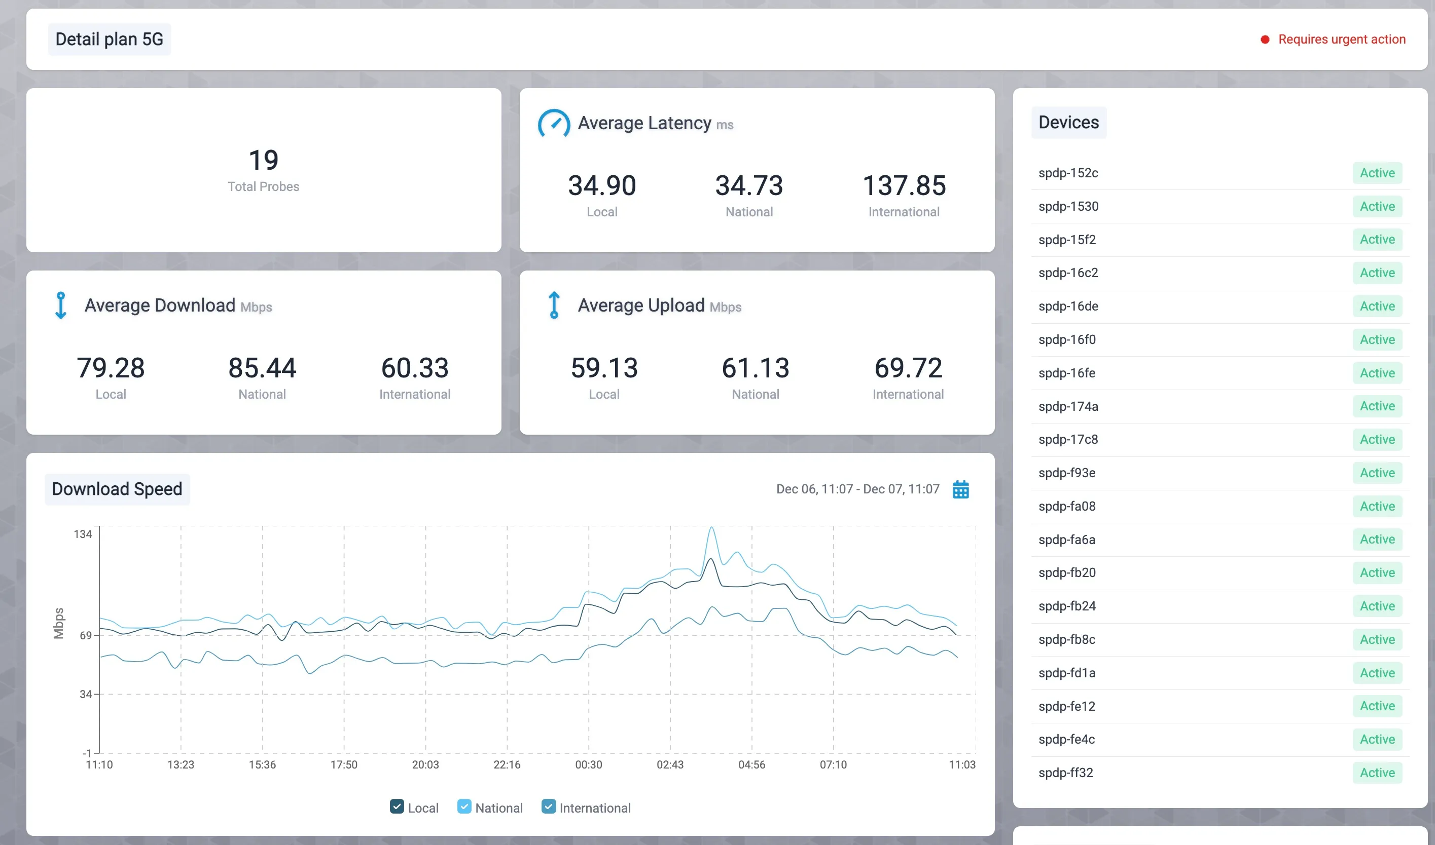Select device spdp-fb20

pos(1220,573)
